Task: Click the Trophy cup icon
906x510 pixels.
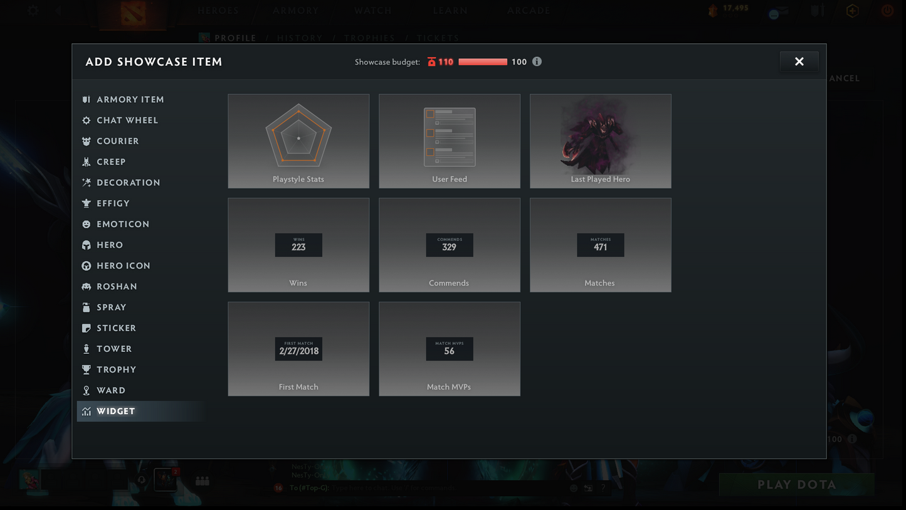Action: click(x=87, y=369)
